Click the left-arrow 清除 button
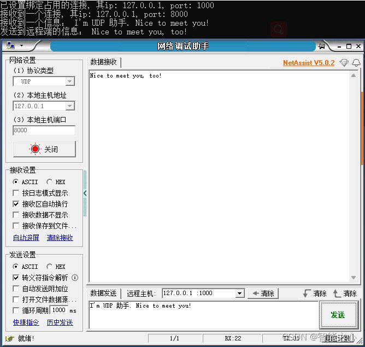This screenshot has height=347, width=365. (x=263, y=293)
